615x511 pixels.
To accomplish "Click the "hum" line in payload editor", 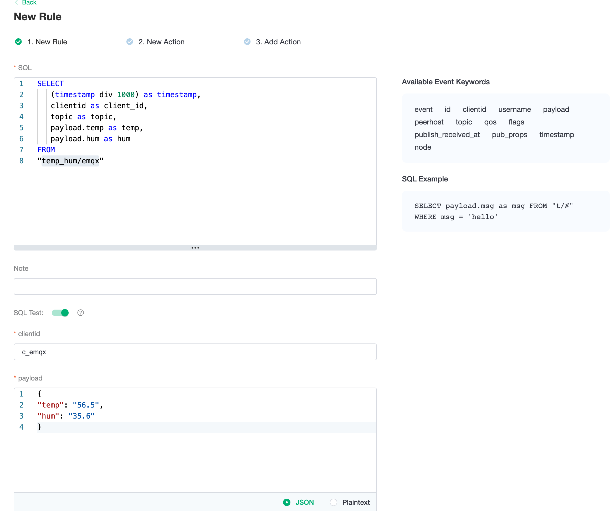I will (x=66, y=416).
